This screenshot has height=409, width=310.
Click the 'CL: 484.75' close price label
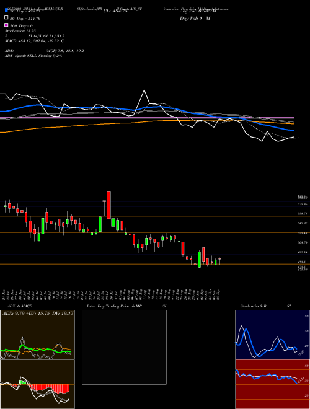point(115,11)
